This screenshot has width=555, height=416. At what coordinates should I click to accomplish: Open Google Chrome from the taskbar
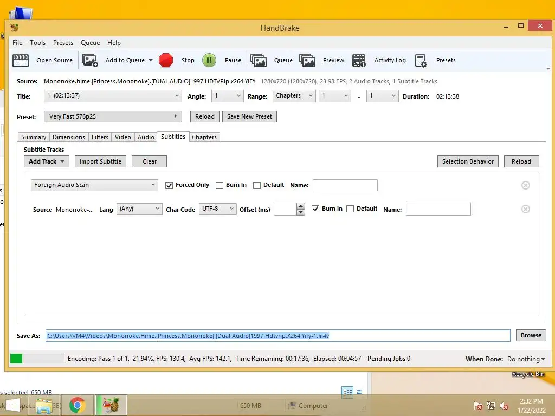click(77, 405)
